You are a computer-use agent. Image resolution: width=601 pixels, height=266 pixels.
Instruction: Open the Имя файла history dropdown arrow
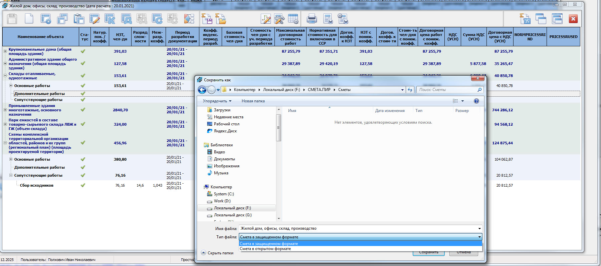click(x=479, y=229)
